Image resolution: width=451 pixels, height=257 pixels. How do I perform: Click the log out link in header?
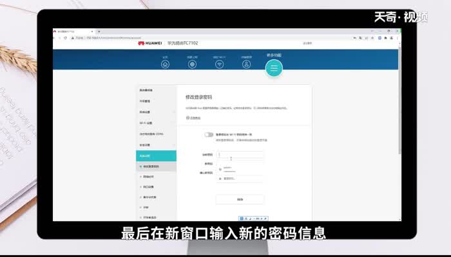307,43
